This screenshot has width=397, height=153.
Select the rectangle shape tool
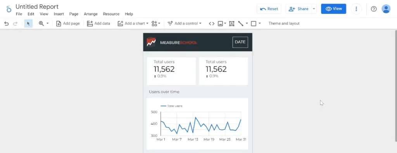tap(254, 24)
